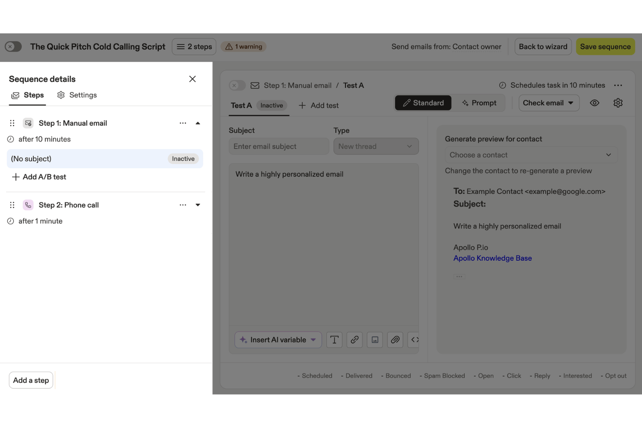This screenshot has height=428, width=642.
Task: Click Add a step button
Action: [x=31, y=380]
